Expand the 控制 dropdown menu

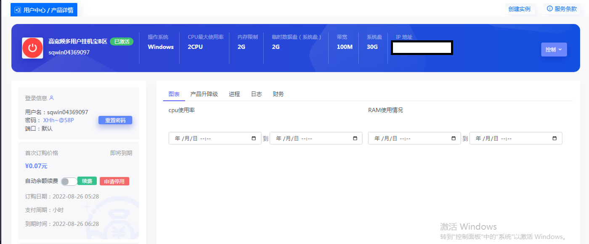pyautogui.click(x=554, y=50)
